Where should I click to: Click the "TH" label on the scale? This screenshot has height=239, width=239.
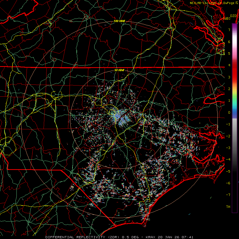click(228, 207)
